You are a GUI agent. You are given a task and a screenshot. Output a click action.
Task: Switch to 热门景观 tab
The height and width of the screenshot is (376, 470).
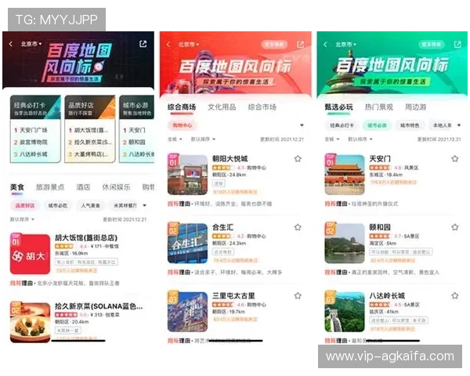(378, 107)
